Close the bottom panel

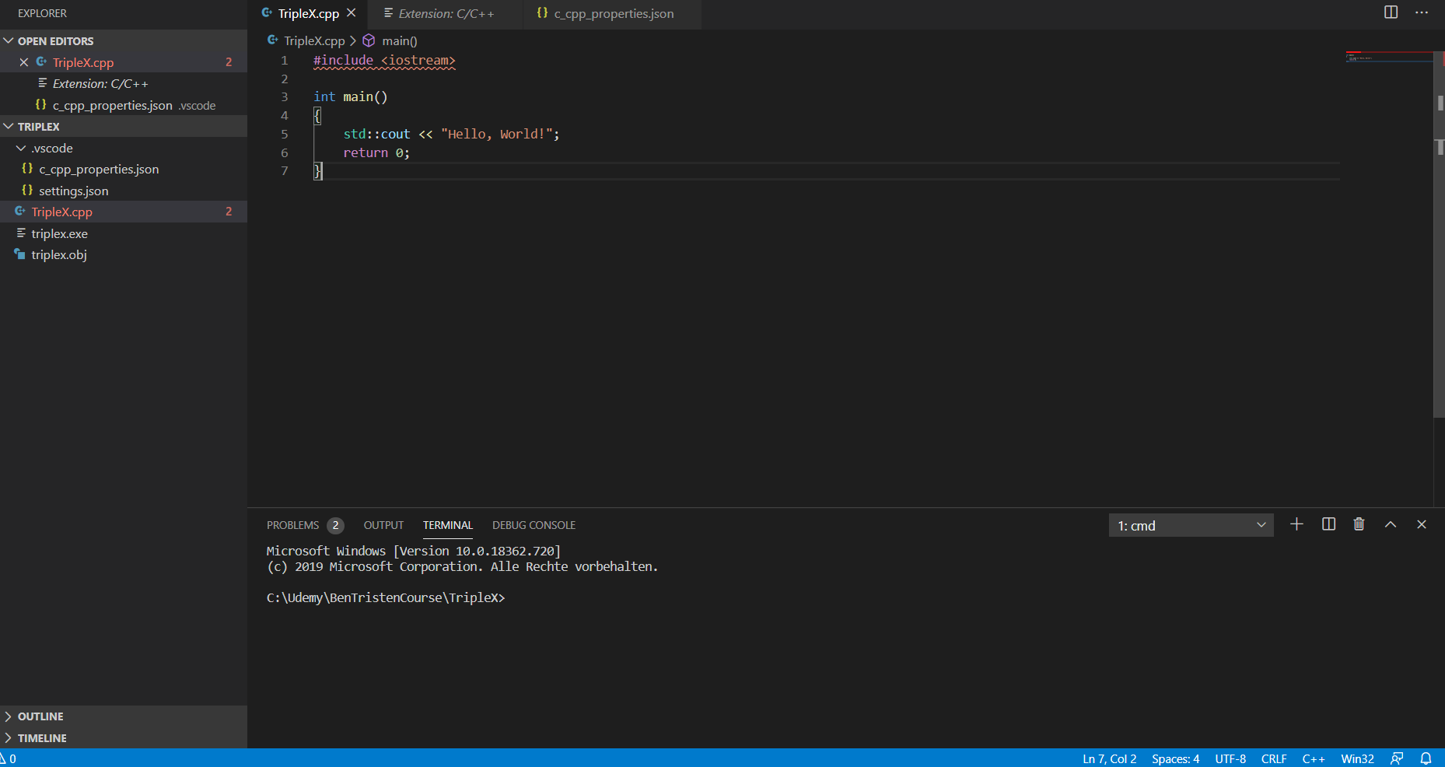(1422, 524)
